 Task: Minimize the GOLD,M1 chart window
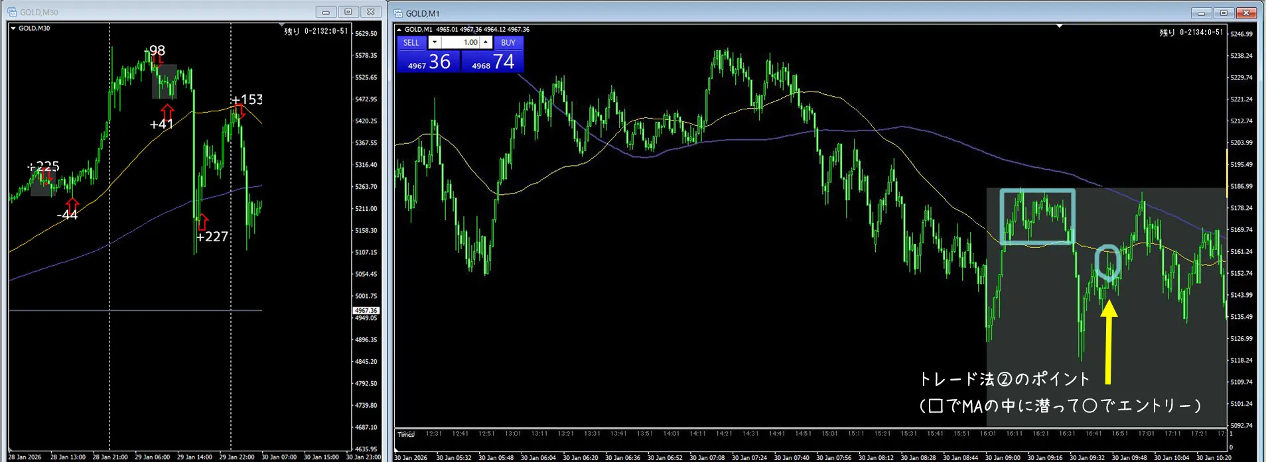point(1201,13)
